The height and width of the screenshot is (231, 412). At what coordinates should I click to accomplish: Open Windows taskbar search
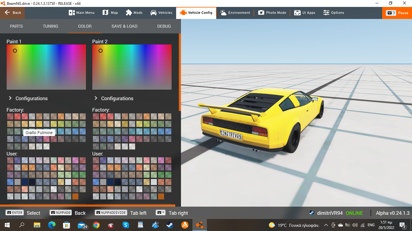point(22,225)
